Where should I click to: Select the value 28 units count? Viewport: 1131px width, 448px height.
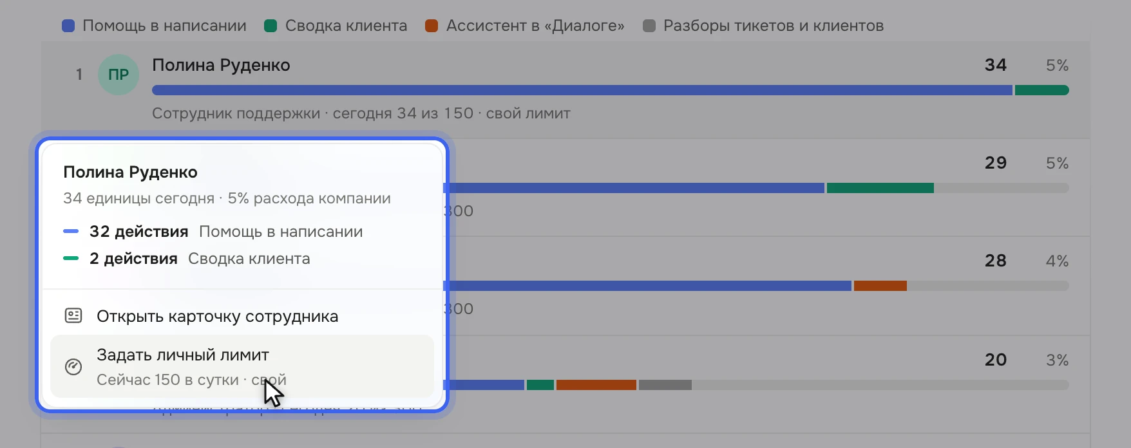pyautogui.click(x=996, y=261)
